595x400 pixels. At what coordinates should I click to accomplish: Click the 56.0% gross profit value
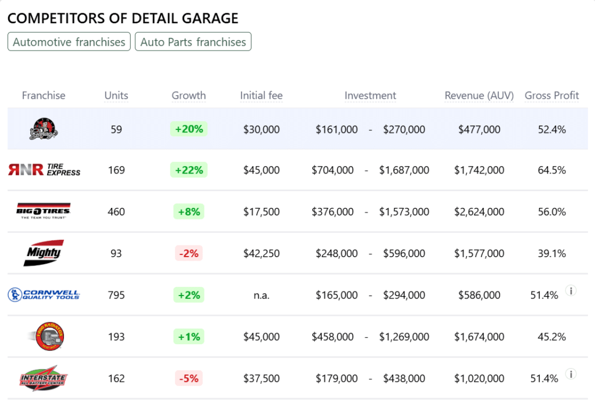coord(552,212)
